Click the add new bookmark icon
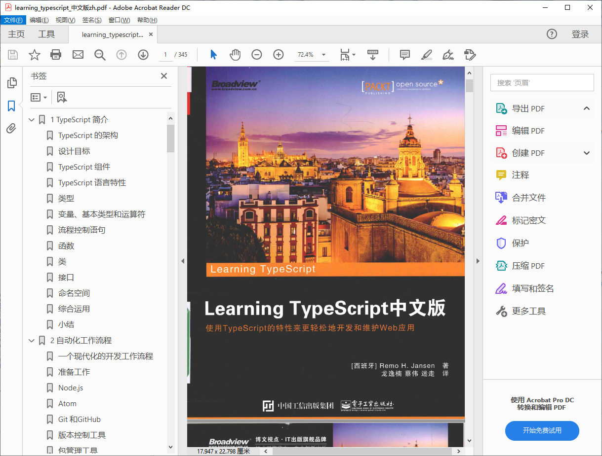602x456 pixels. [61, 97]
